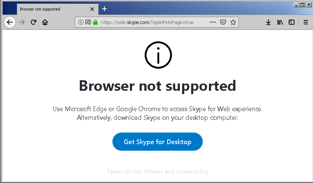This screenshot has width=313, height=183.
Task: Open the Firefox home page
Action: (x=45, y=22)
